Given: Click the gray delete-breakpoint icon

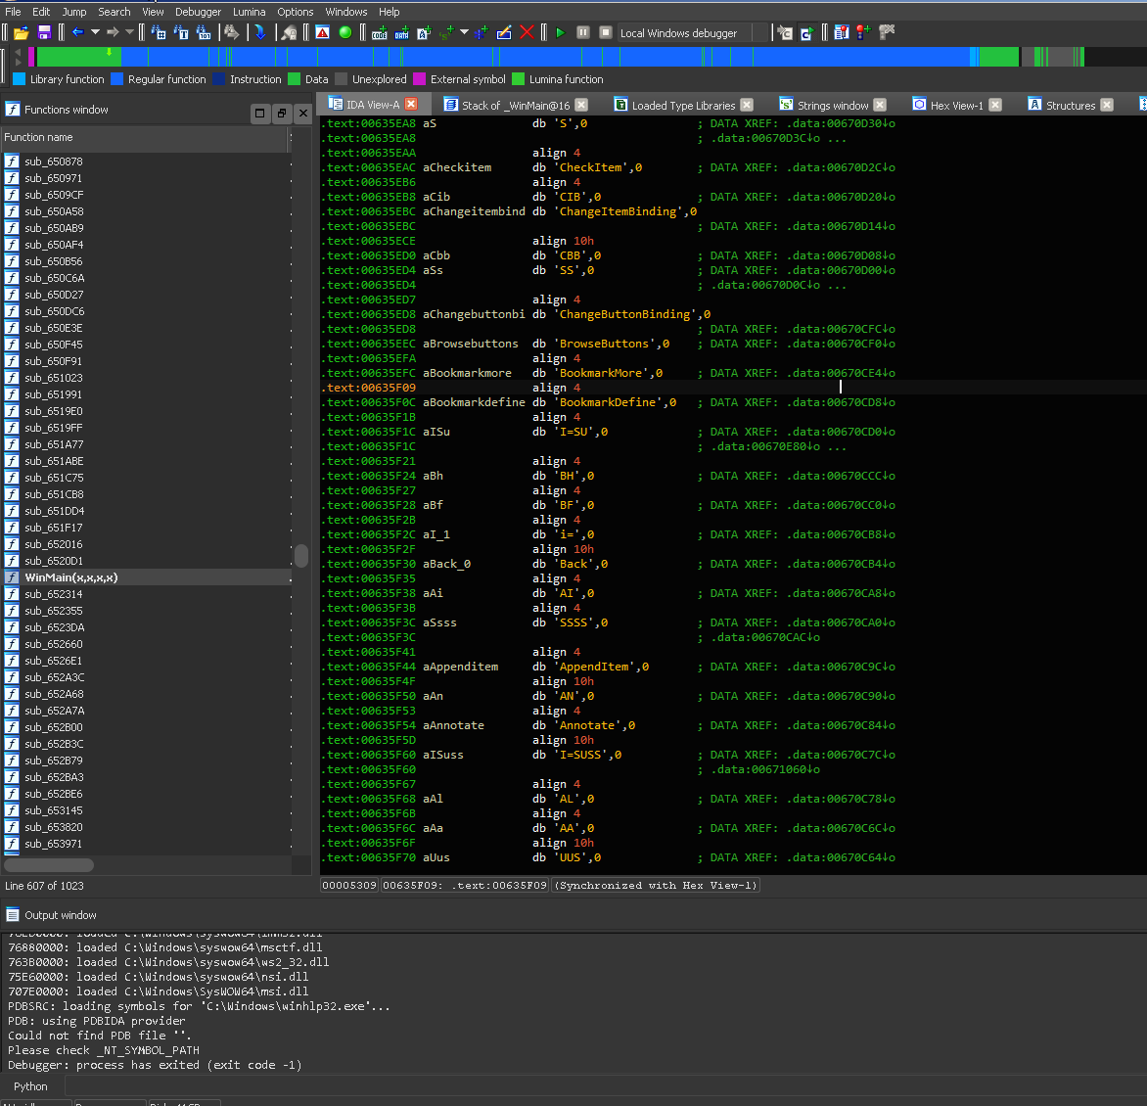Looking at the screenshot, I should pyautogui.click(x=887, y=32).
